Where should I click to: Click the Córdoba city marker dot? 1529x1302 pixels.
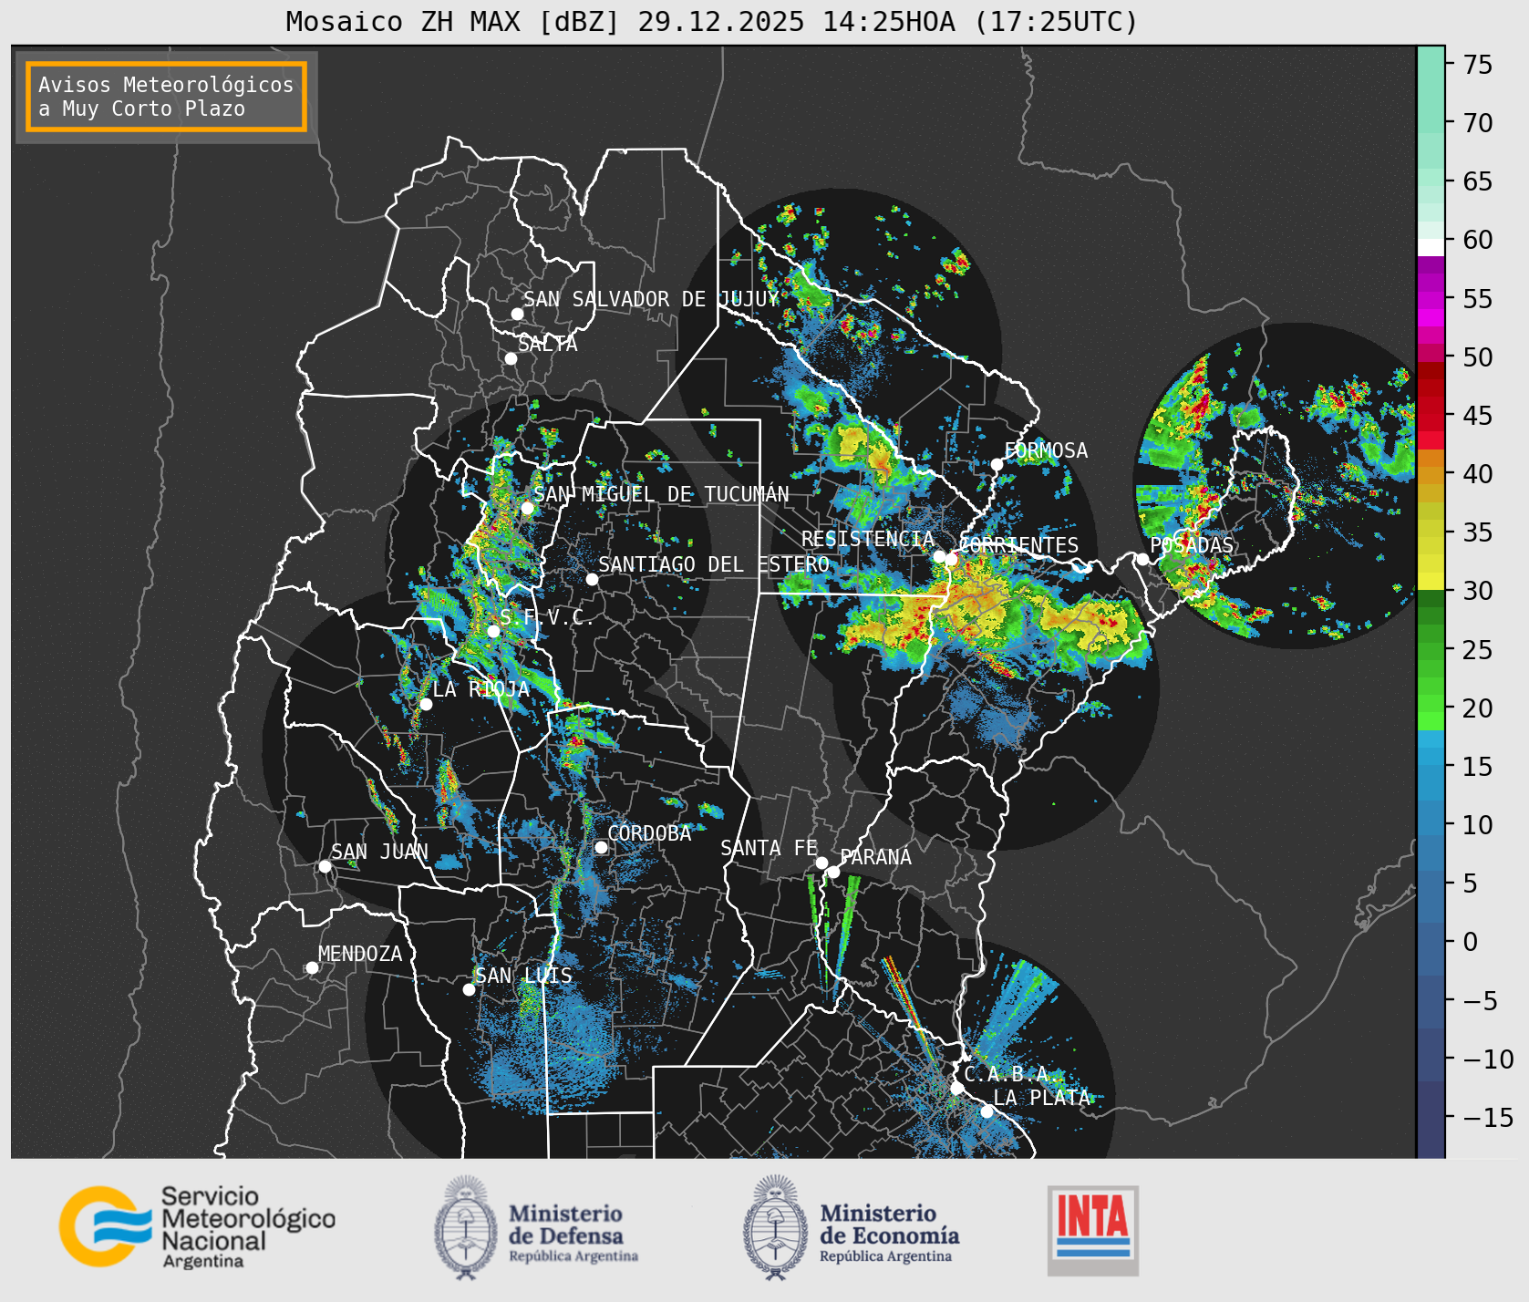click(x=601, y=847)
